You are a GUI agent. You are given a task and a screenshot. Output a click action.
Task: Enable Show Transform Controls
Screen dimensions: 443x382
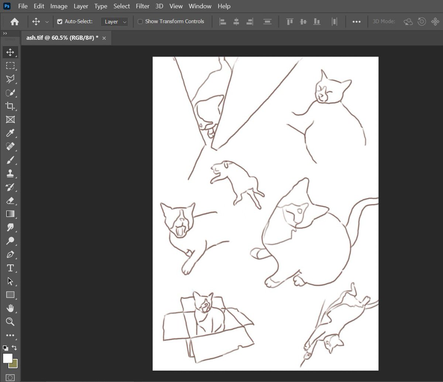140,21
